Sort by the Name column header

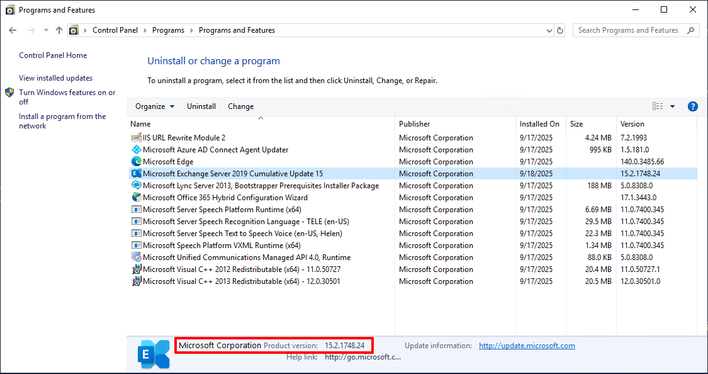261,124
